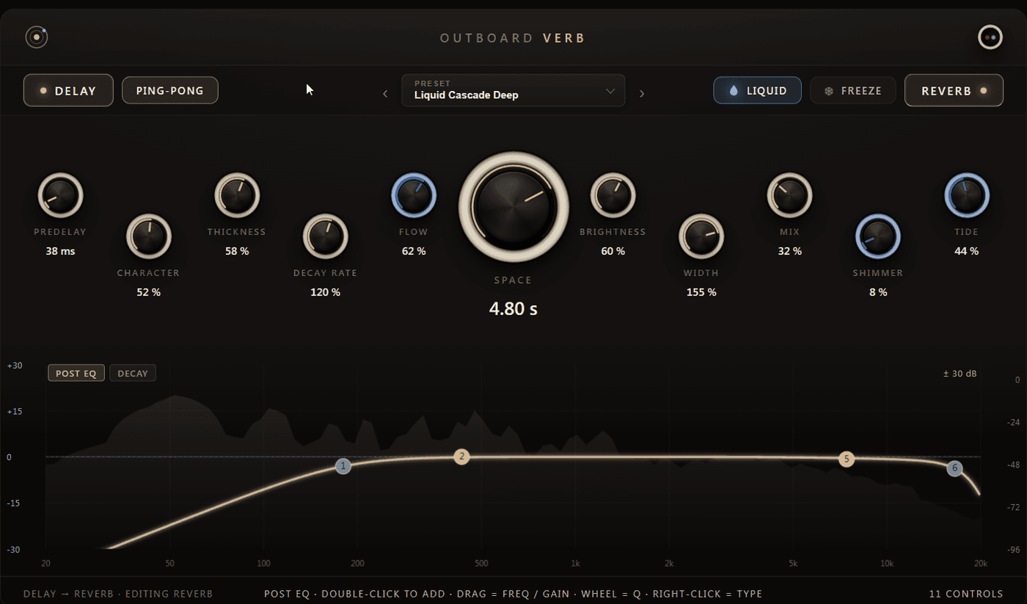Select EQ band node 5
Image resolution: width=1027 pixels, height=604 pixels.
(x=847, y=459)
